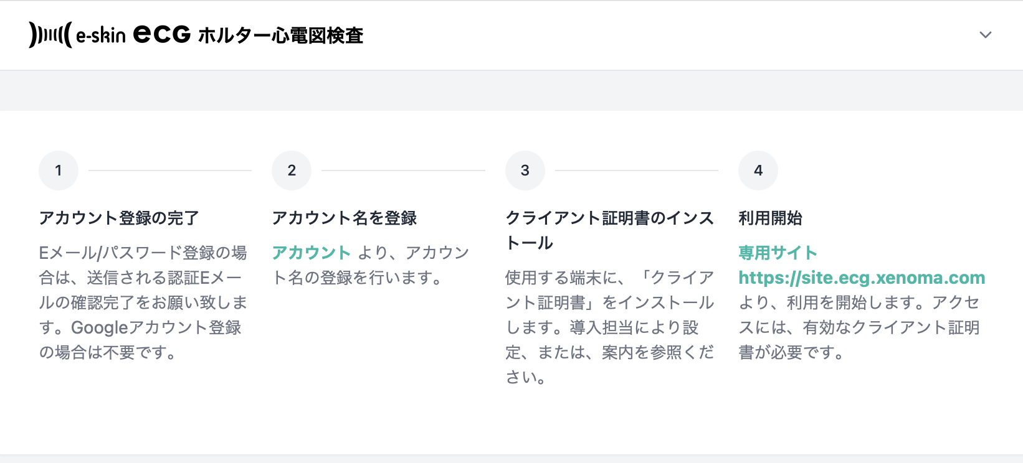This screenshot has height=463, width=1023.
Task: Click progress line between steps 3 and 4
Action: 636,171
